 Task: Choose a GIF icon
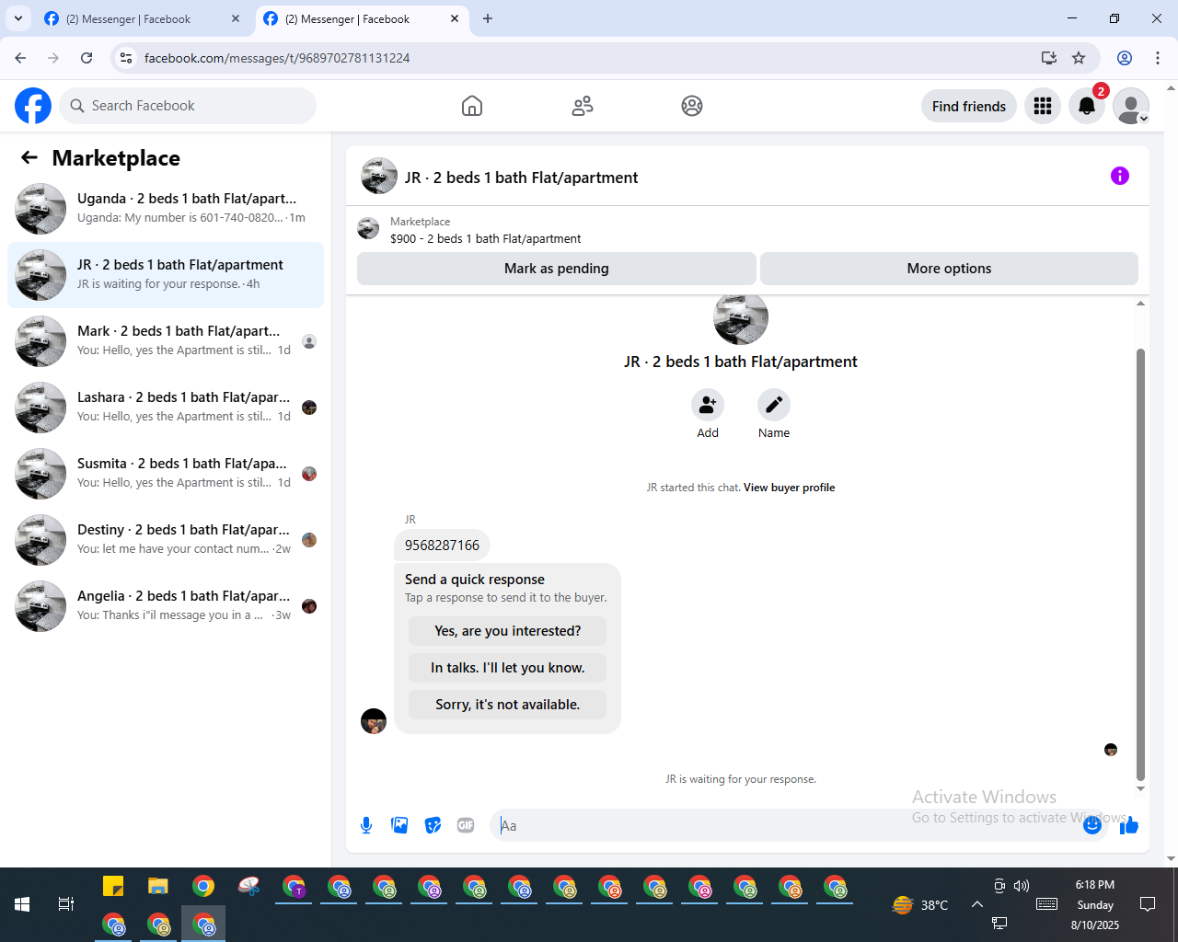tap(466, 825)
